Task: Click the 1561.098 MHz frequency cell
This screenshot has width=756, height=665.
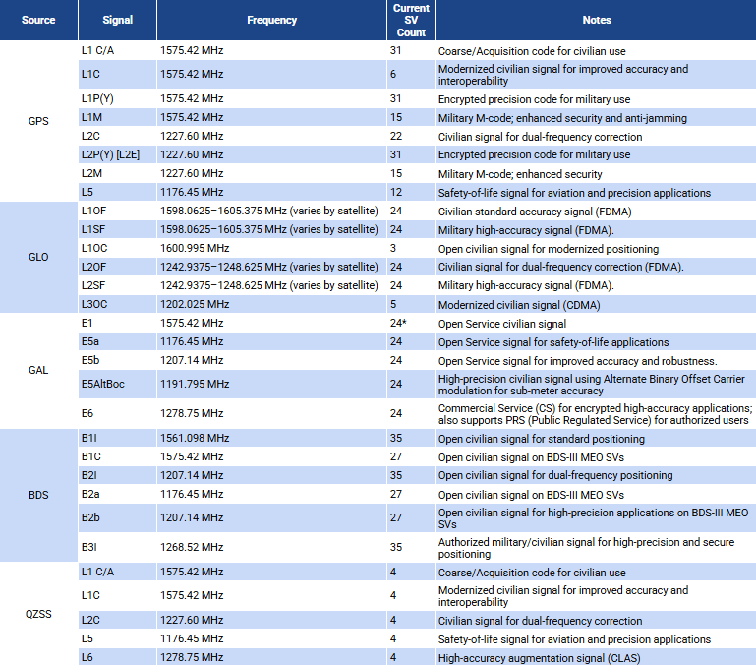Action: coord(271,438)
